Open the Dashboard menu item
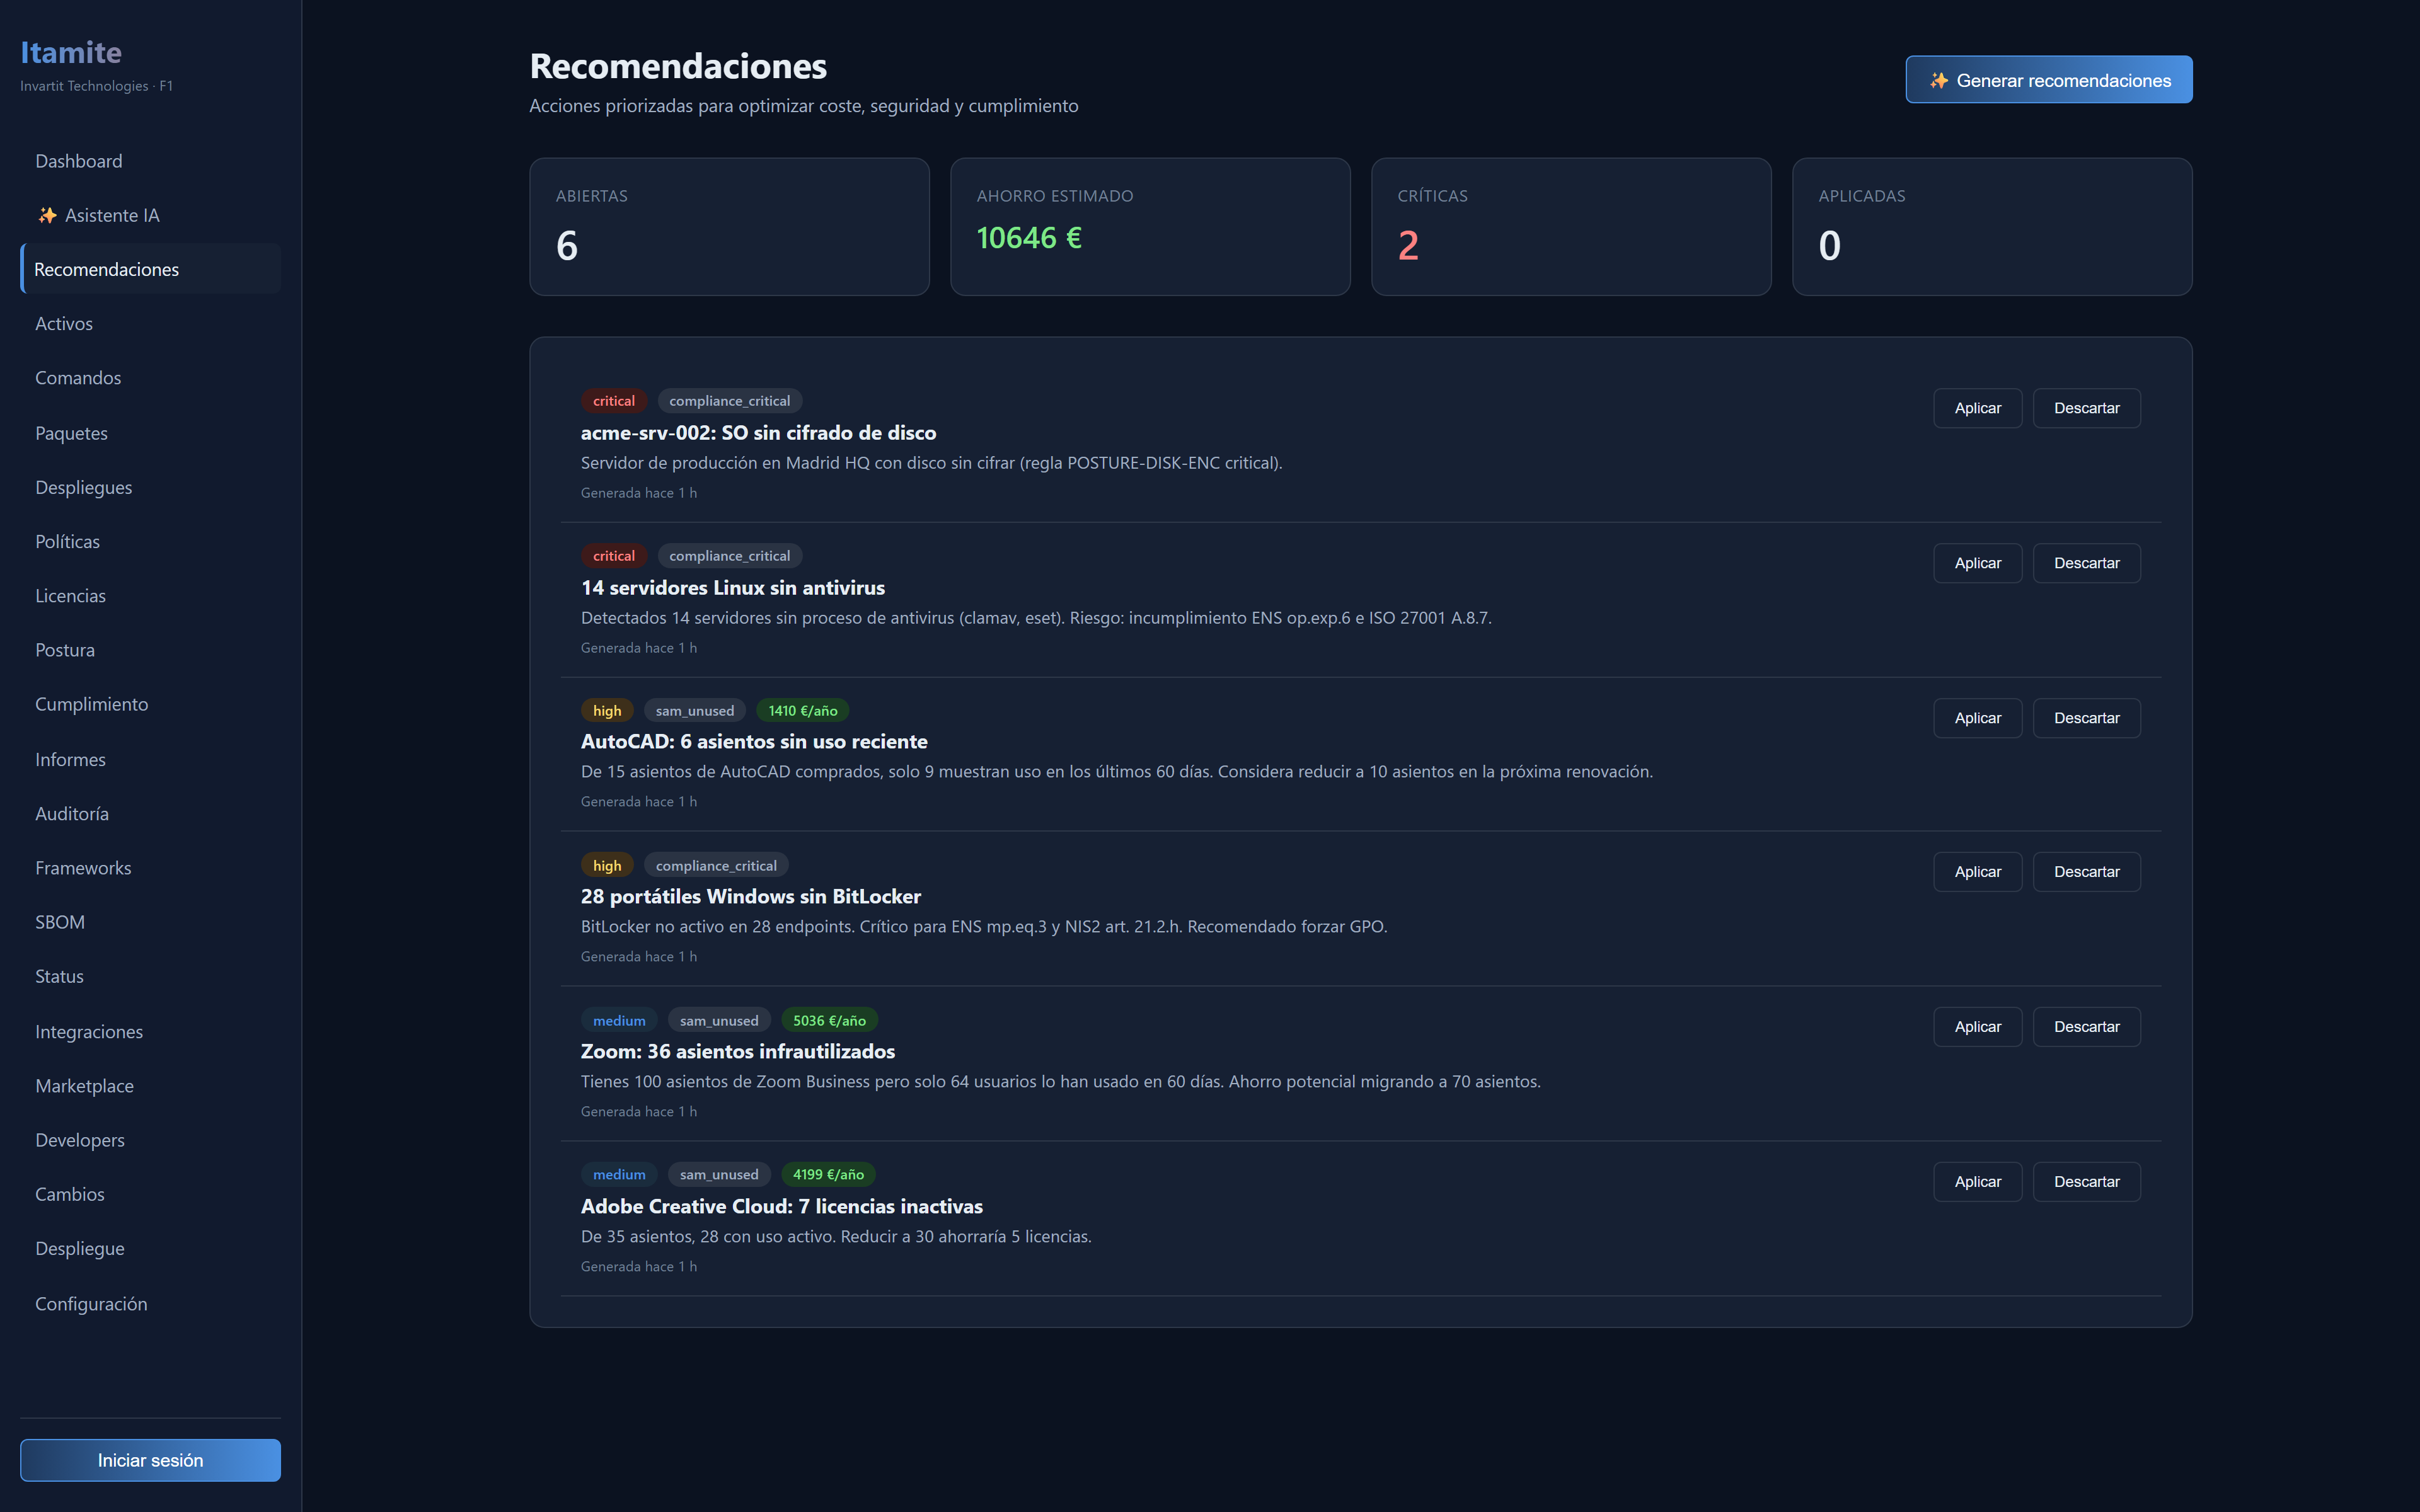 pyautogui.click(x=79, y=161)
